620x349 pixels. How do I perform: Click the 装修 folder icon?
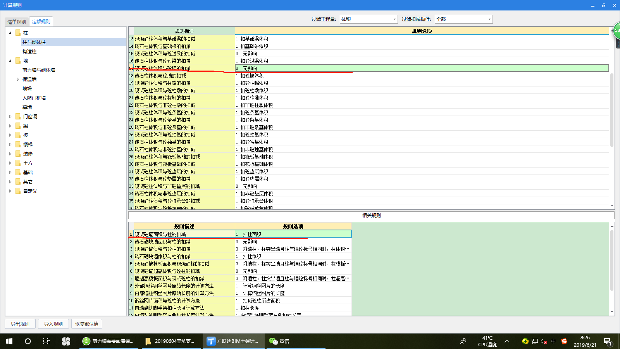click(18, 154)
